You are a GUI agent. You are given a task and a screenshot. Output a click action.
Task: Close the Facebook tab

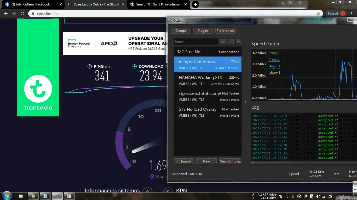point(61,4)
